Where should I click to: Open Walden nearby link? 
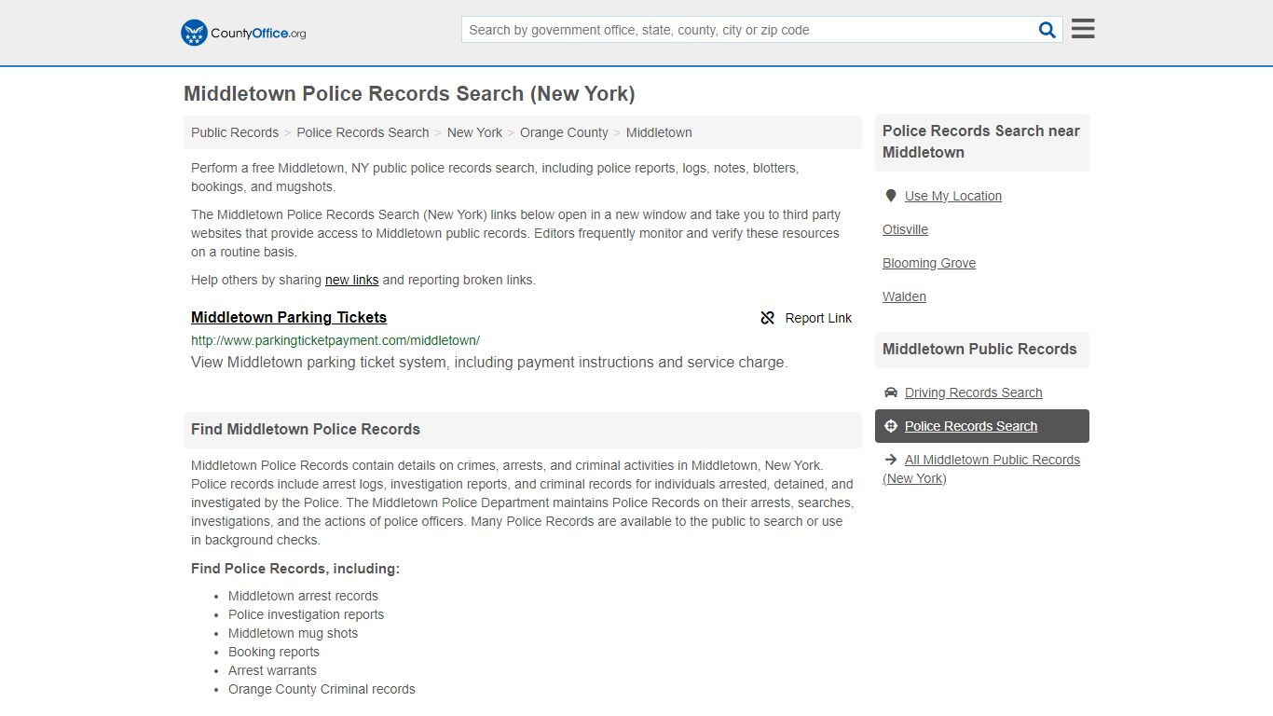(x=904, y=296)
